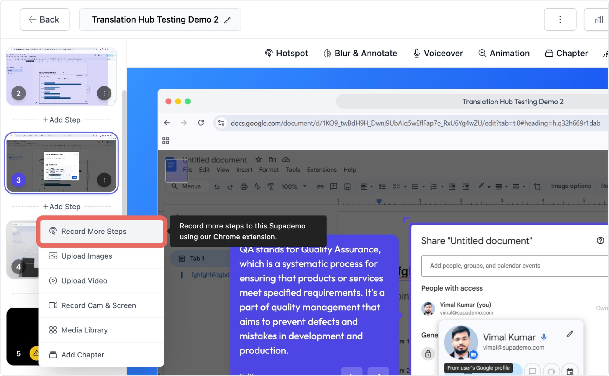Open Extensions menu in Google Docs

pyautogui.click(x=322, y=170)
